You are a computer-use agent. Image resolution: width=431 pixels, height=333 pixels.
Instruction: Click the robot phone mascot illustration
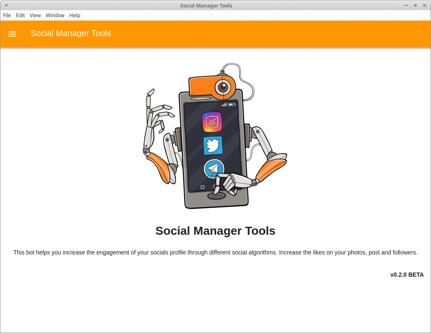pyautogui.click(x=215, y=136)
